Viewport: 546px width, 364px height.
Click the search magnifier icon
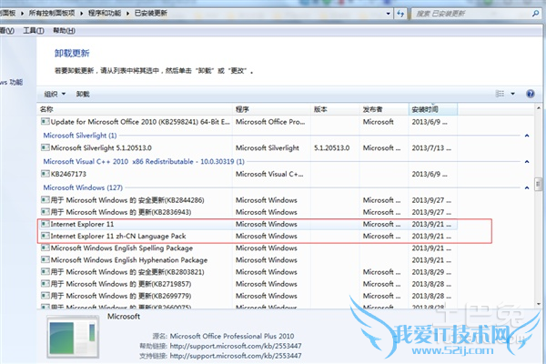point(536,14)
